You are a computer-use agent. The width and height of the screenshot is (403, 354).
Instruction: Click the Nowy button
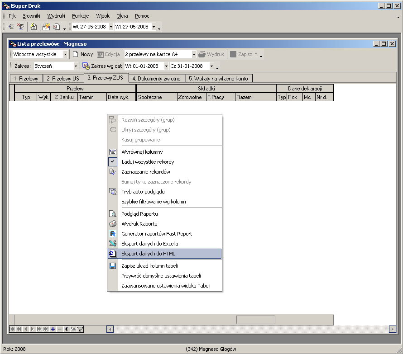pyautogui.click(x=83, y=54)
